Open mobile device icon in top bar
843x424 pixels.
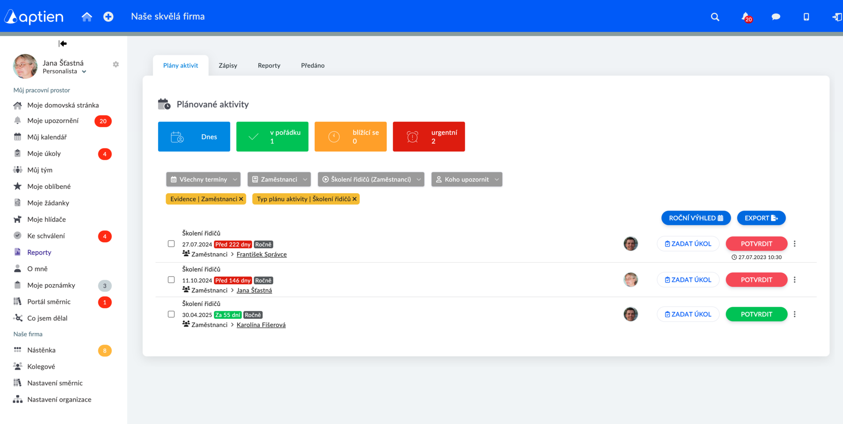(x=806, y=17)
